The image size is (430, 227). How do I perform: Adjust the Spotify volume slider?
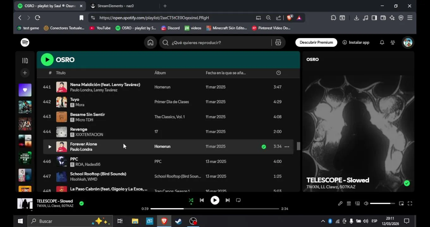point(383,204)
